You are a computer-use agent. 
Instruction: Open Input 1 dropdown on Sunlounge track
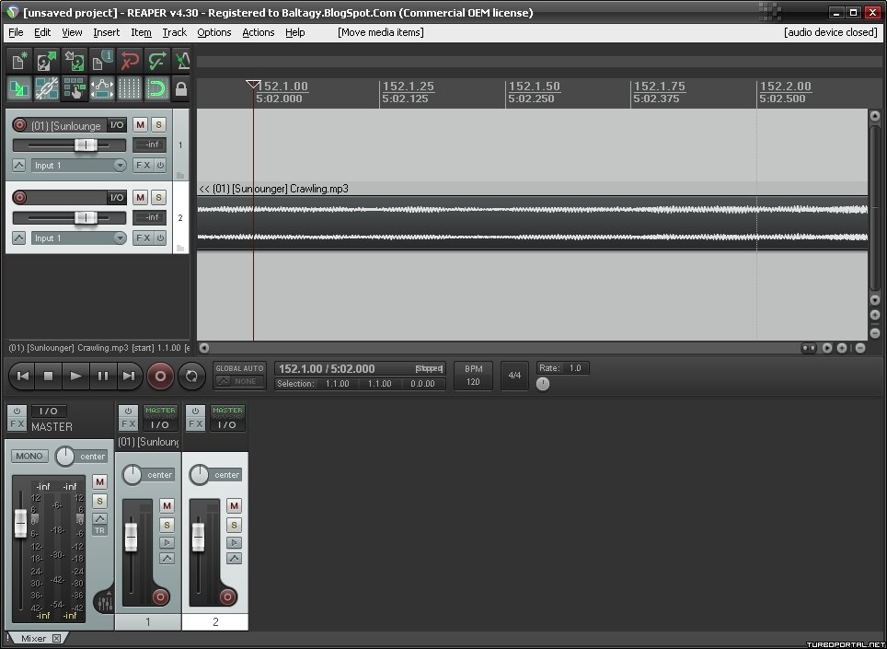[x=78, y=165]
